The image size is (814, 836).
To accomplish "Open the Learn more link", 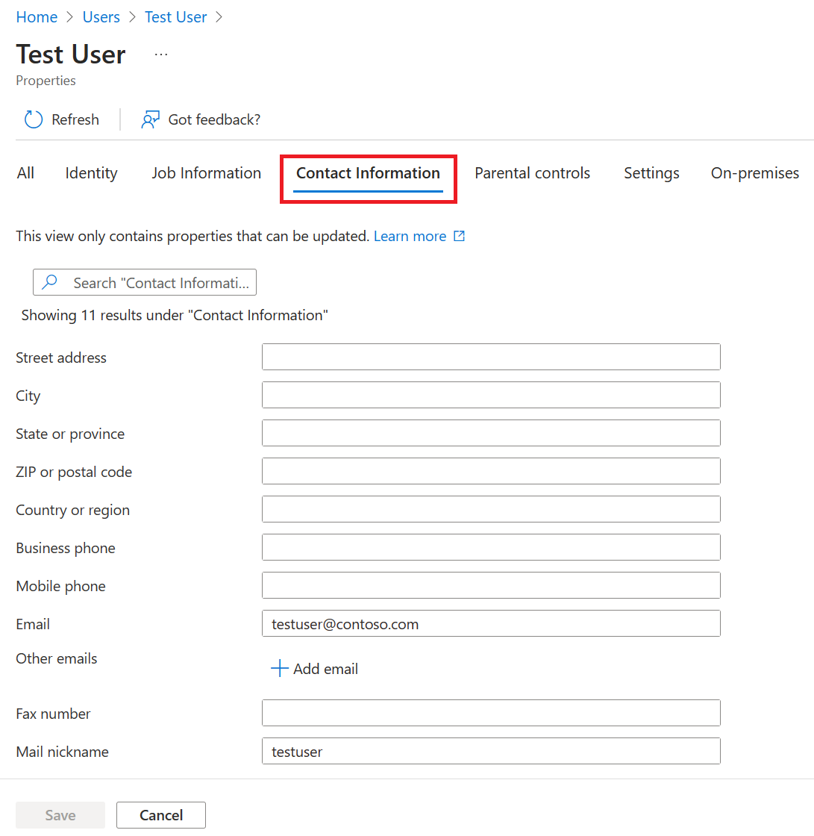I will coord(410,236).
